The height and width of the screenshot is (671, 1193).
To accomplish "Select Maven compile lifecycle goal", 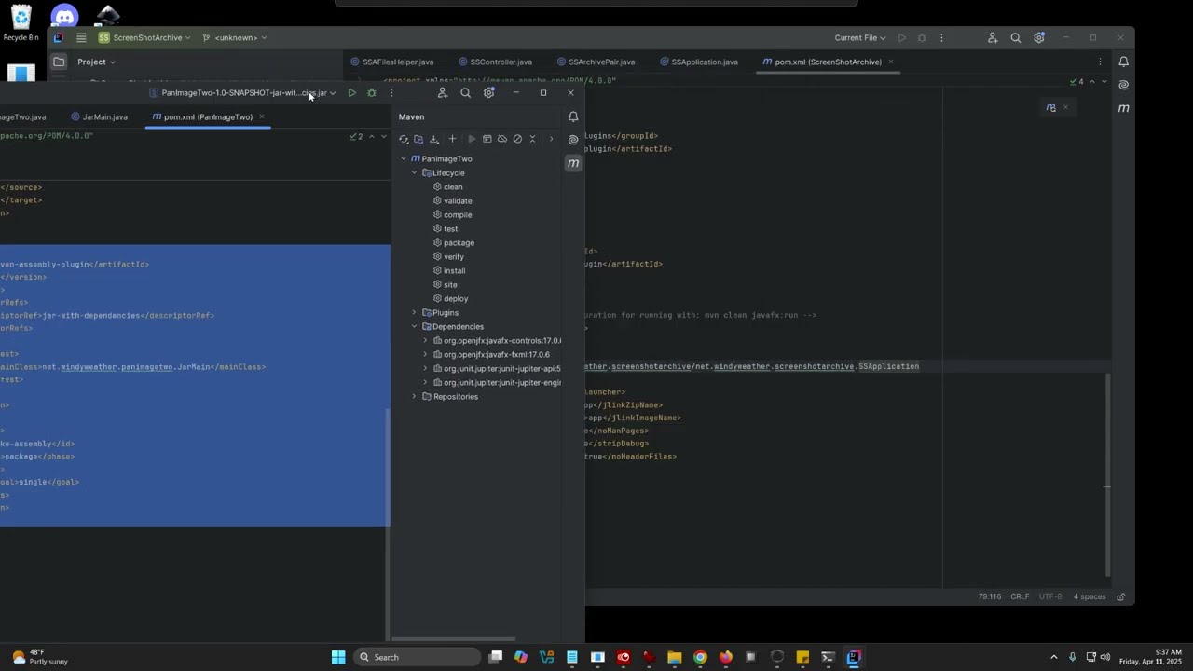I will pos(458,214).
